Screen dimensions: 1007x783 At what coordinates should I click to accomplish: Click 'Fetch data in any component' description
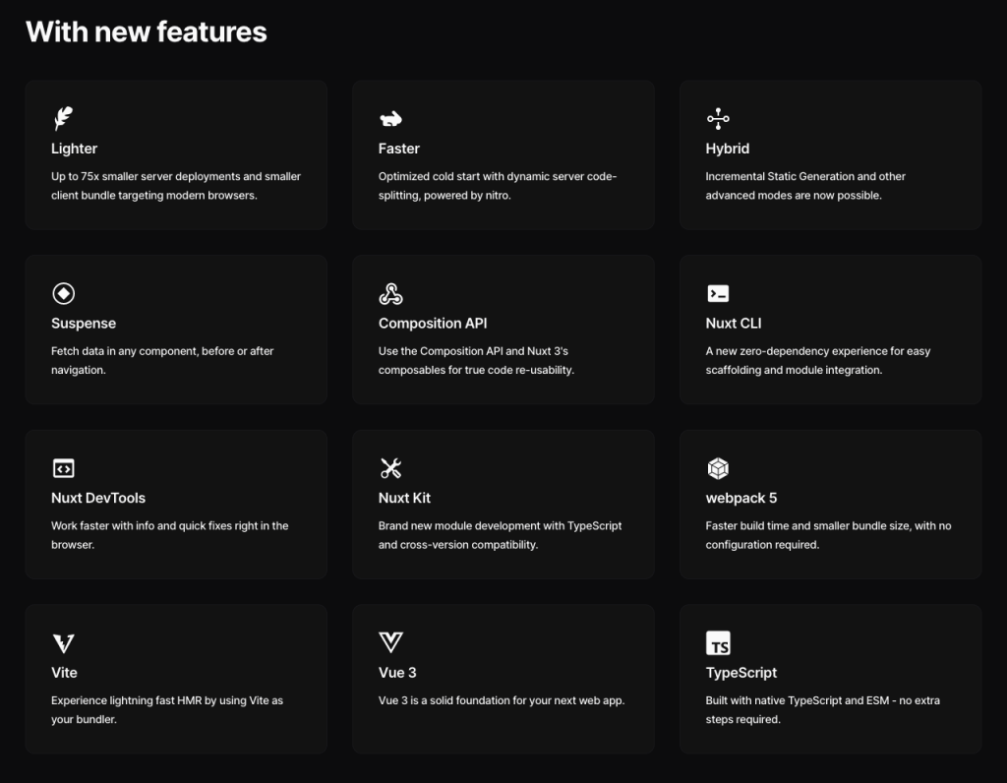(x=162, y=360)
